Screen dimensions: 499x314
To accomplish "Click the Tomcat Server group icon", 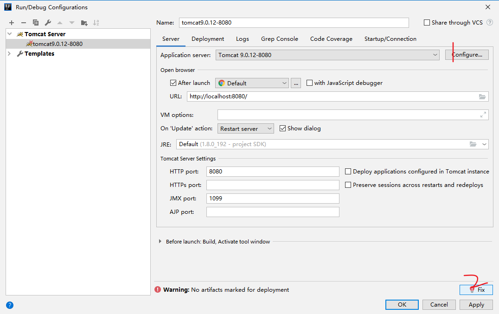I will [x=20, y=34].
